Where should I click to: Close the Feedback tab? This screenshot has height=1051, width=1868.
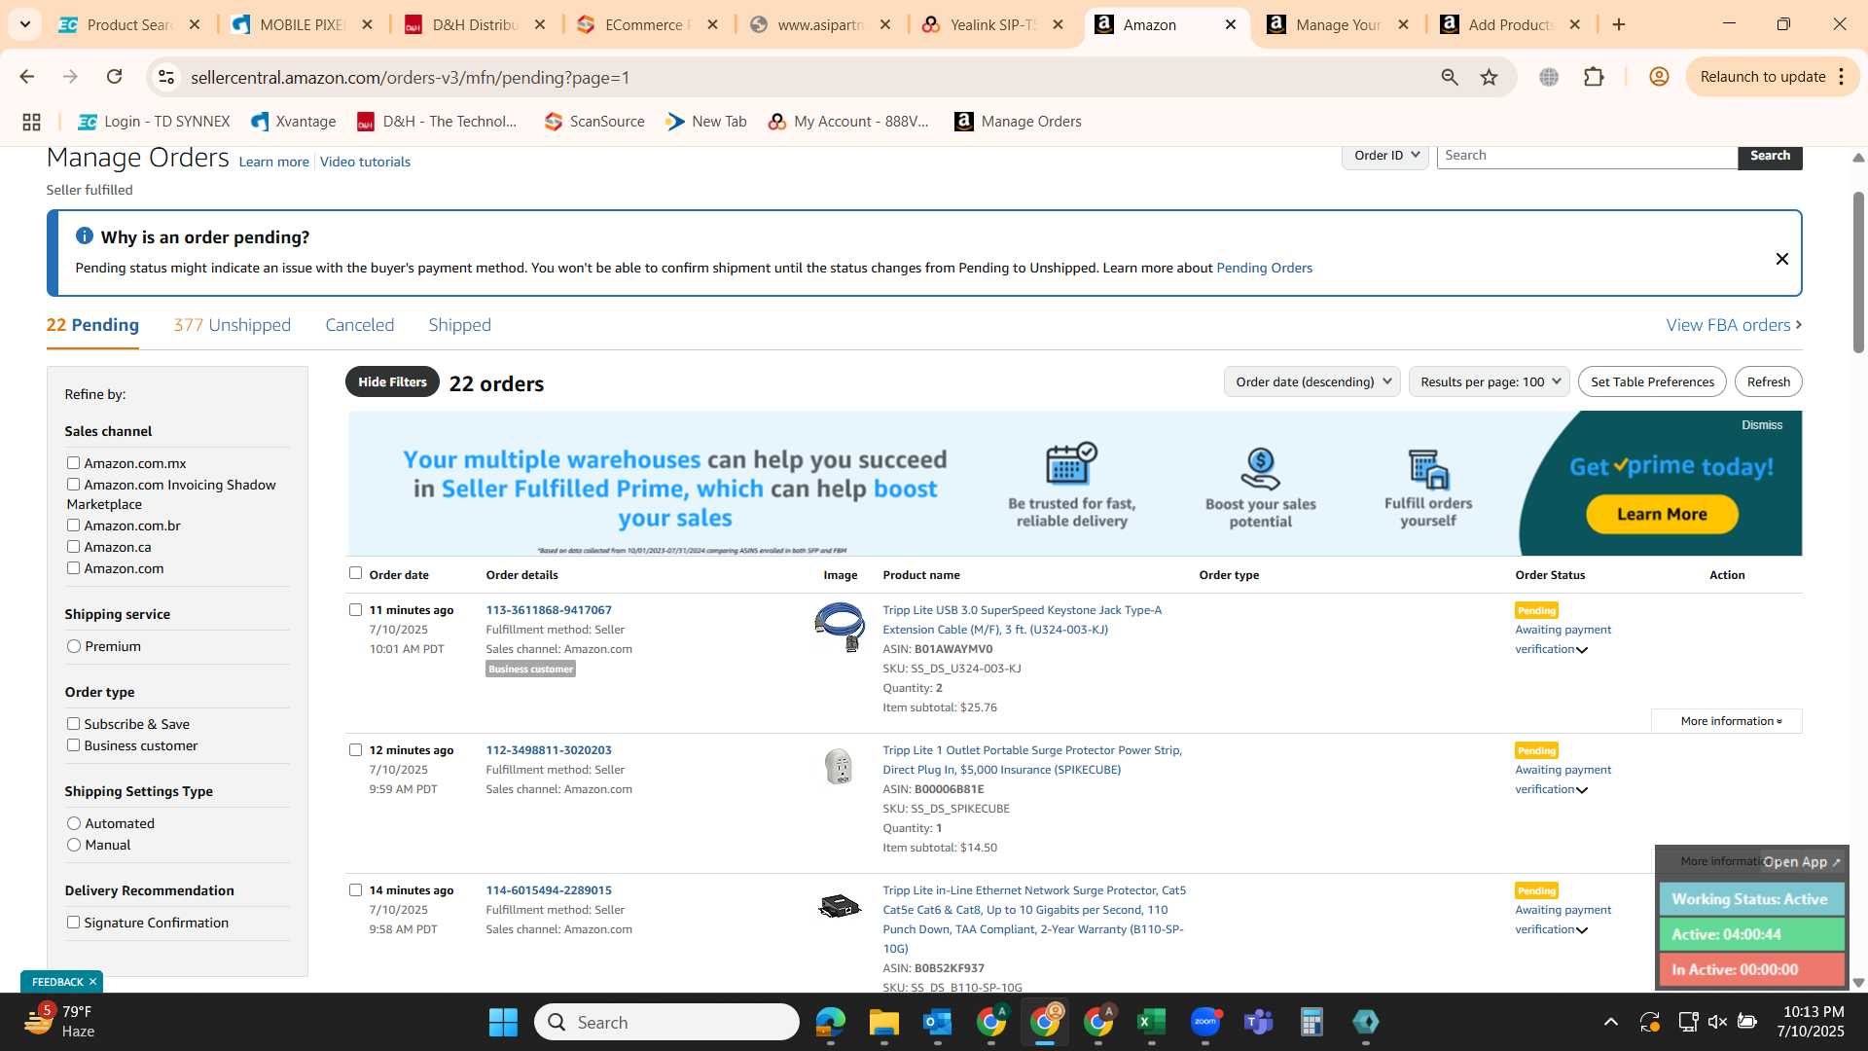[x=92, y=982]
